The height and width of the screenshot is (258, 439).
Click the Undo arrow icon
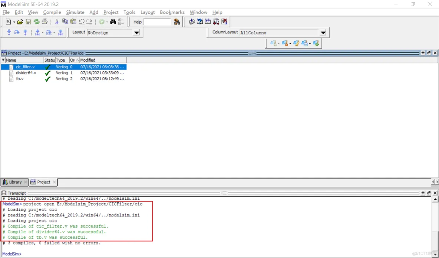pos(82,22)
